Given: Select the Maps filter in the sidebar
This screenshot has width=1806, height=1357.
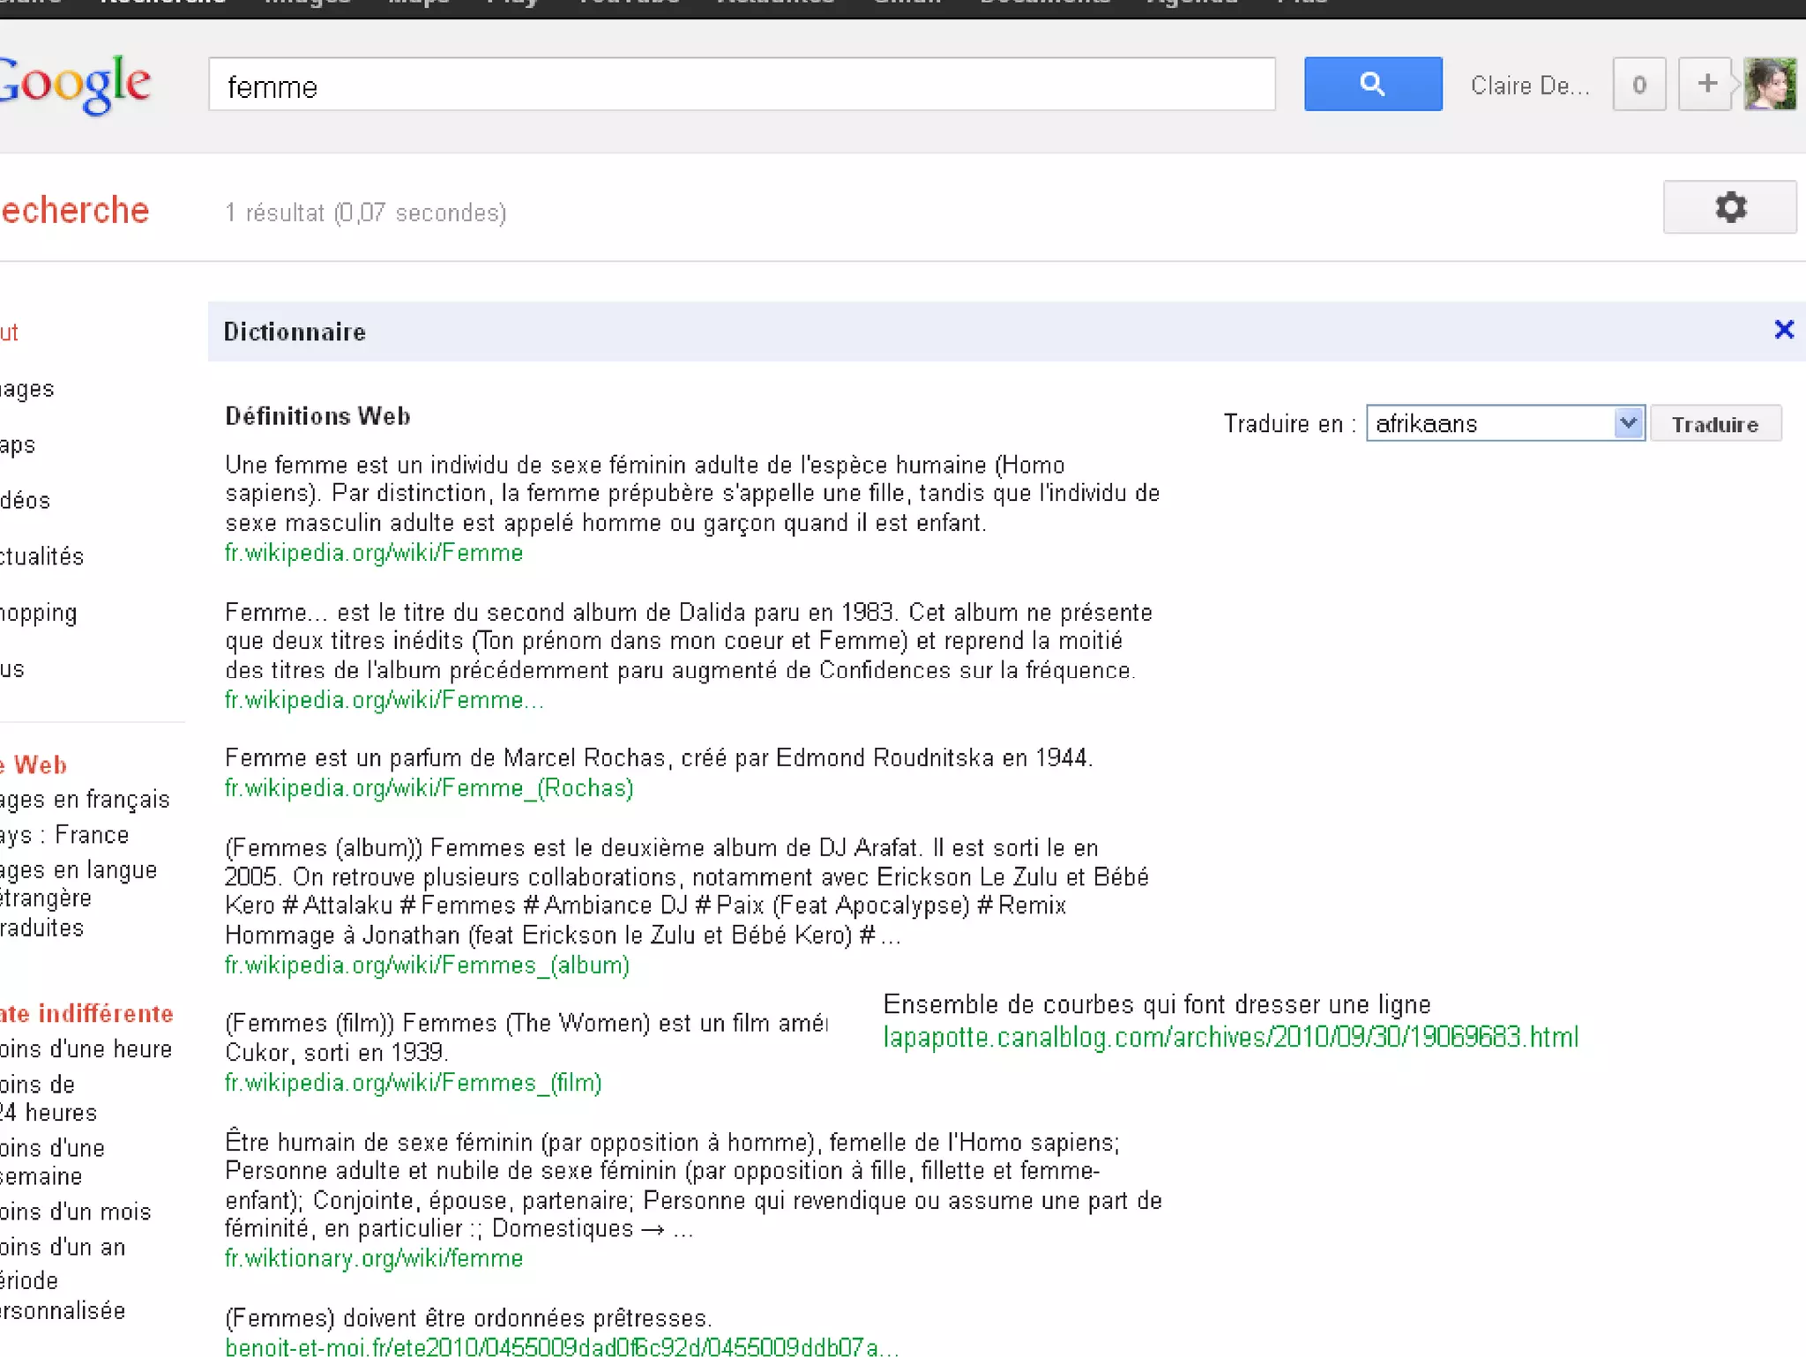Looking at the screenshot, I should click(18, 445).
